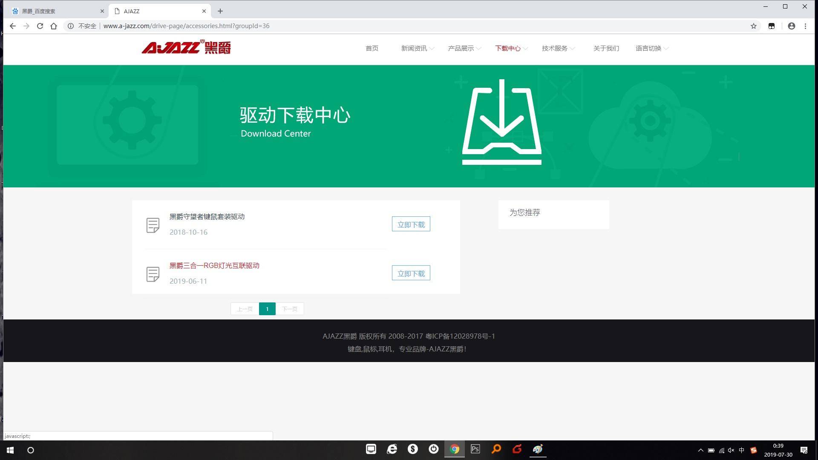Switch to Chrome in the taskbar
The image size is (818, 460).
(x=455, y=449)
